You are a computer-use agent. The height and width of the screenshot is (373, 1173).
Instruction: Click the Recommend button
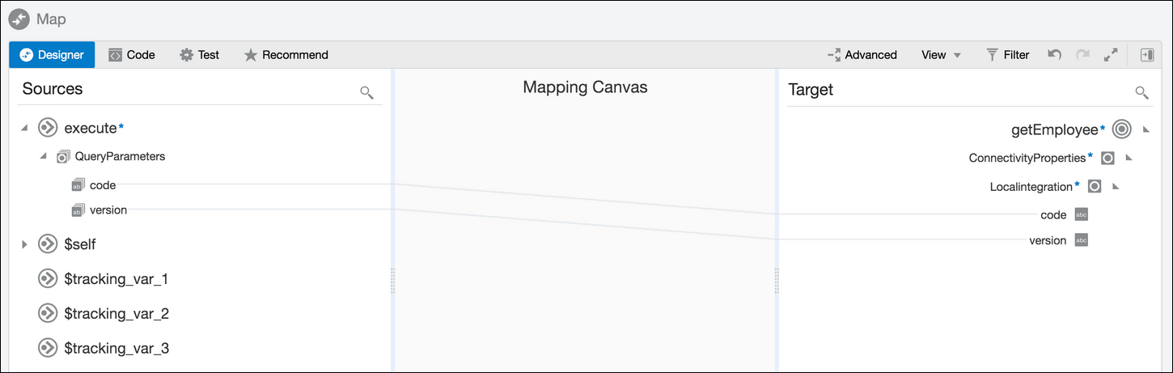pos(286,55)
